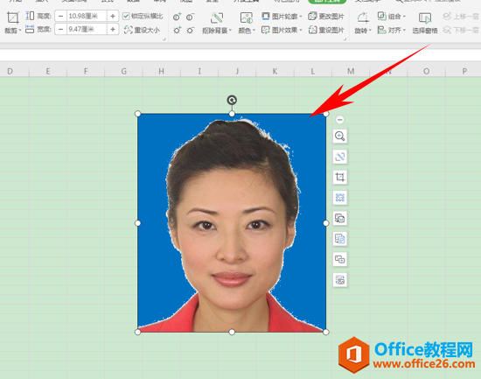Select column header K

tap(275, 71)
